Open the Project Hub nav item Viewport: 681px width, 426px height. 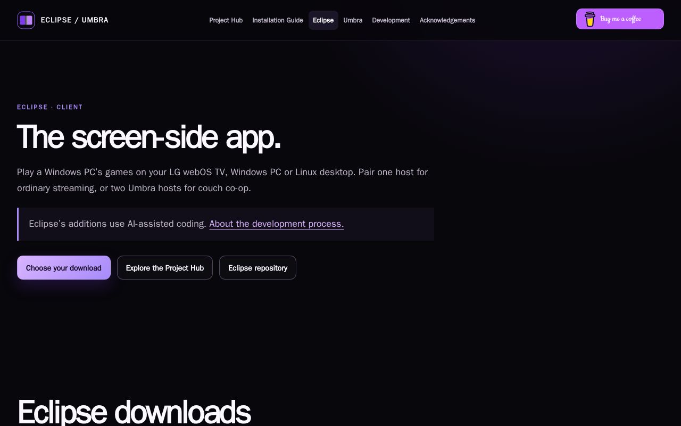(x=226, y=20)
